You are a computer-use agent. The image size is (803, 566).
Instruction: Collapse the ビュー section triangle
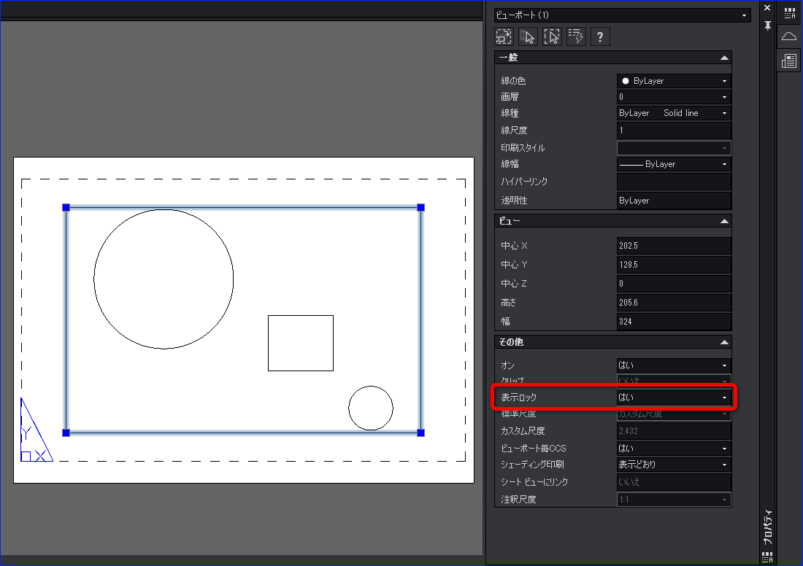(724, 221)
